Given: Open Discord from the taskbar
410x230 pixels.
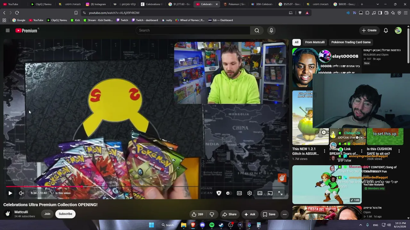Looking at the screenshot, I should 202,225.
